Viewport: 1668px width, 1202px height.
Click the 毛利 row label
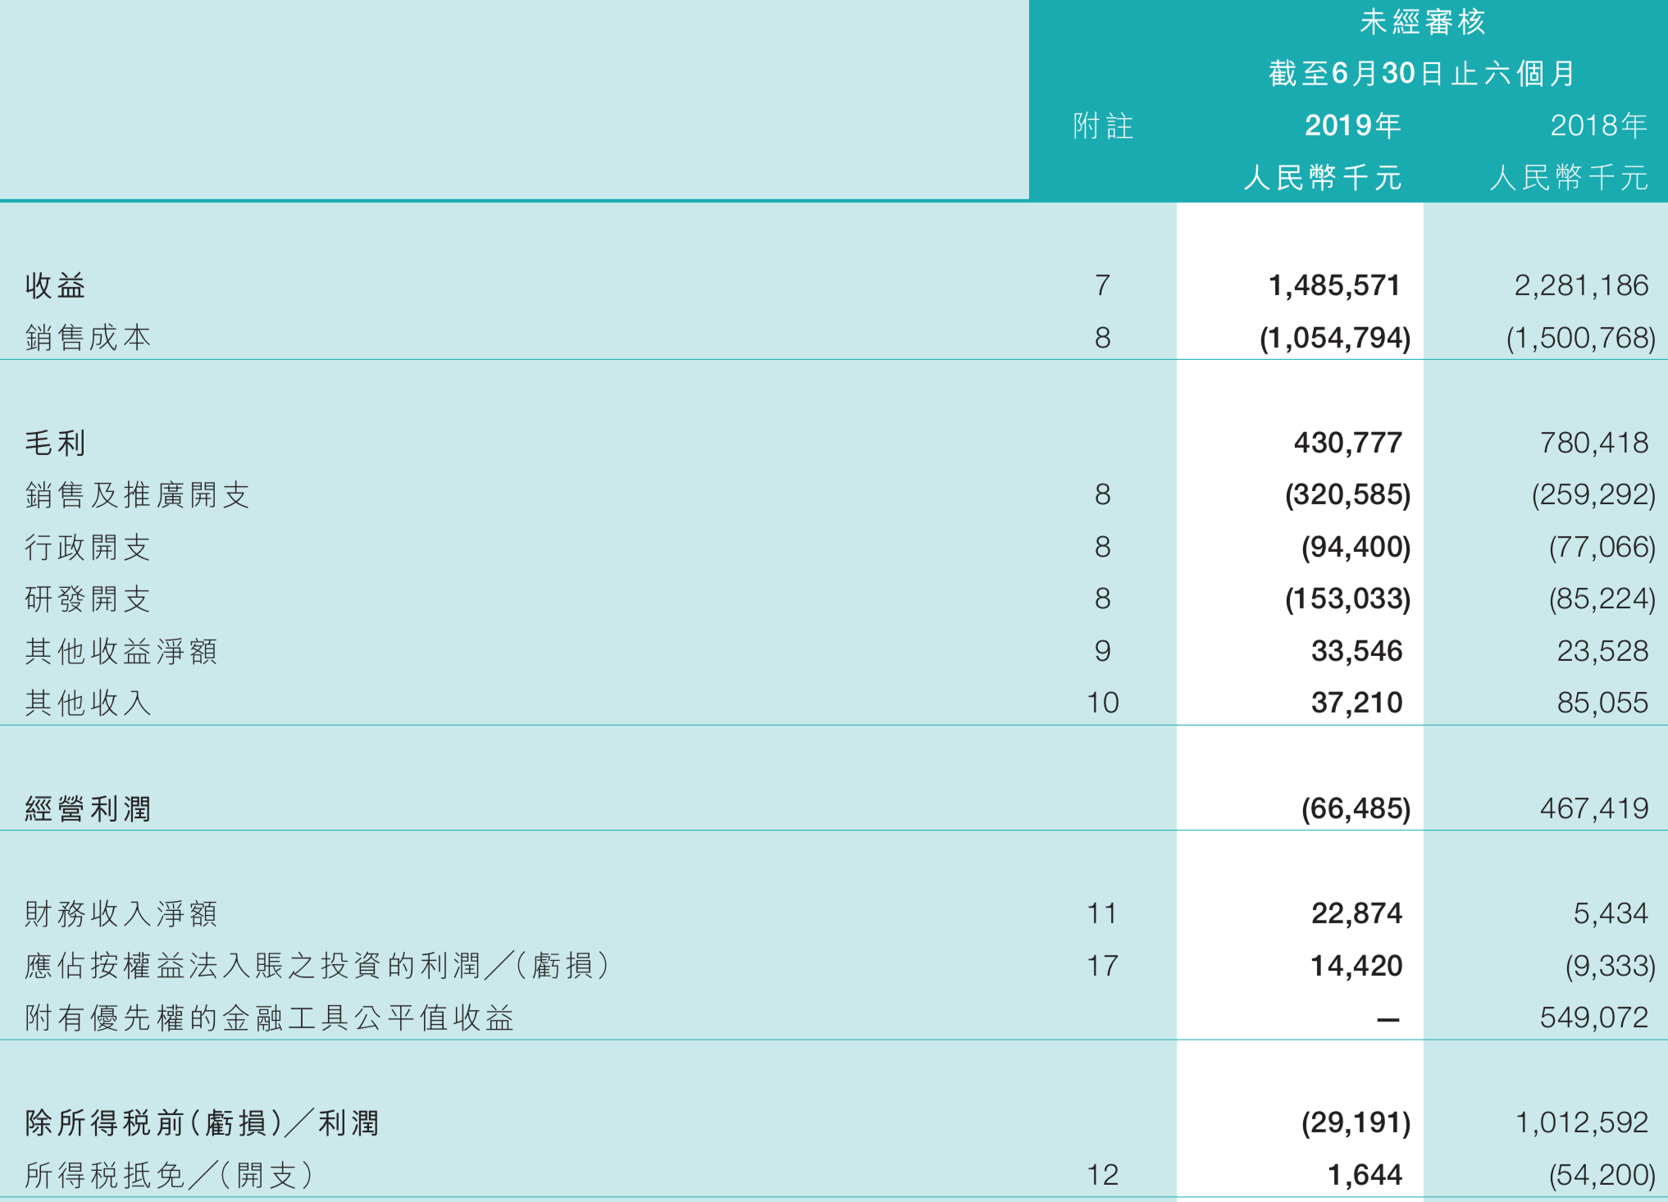[x=55, y=443]
